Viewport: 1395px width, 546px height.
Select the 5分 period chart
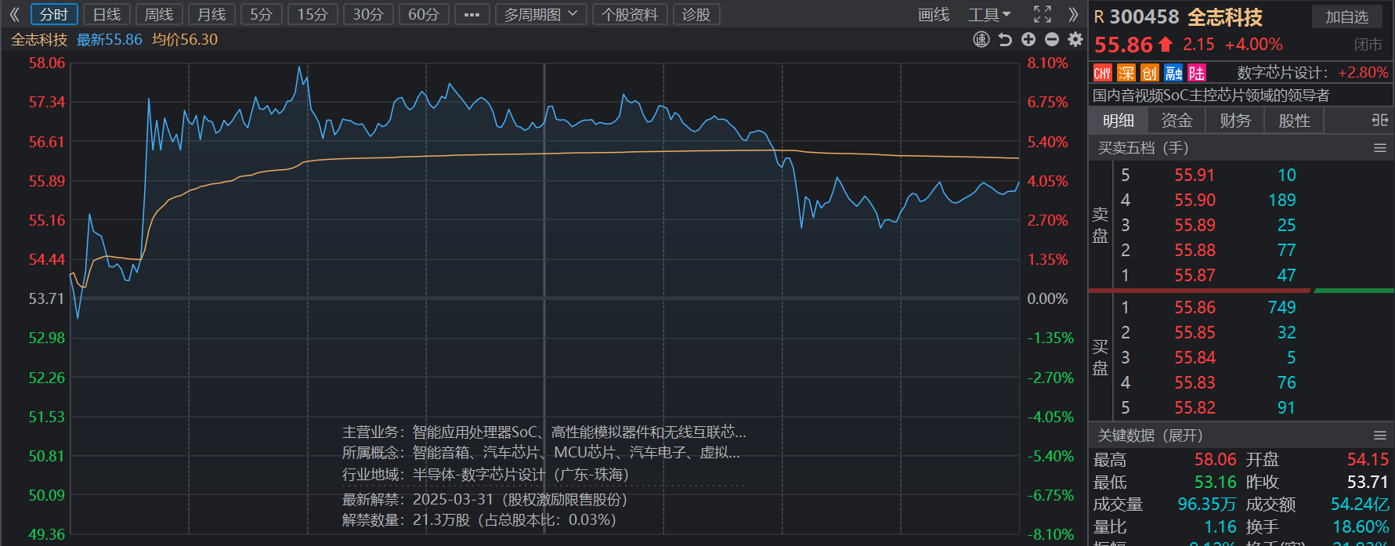coord(262,14)
